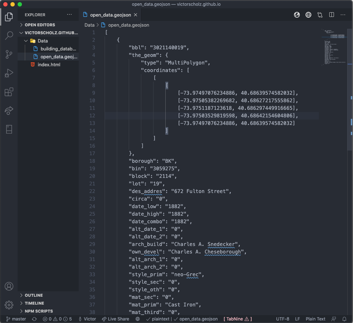Open the Remote Explorer view
Screen dimensions: 353x323
(x=9, y=111)
